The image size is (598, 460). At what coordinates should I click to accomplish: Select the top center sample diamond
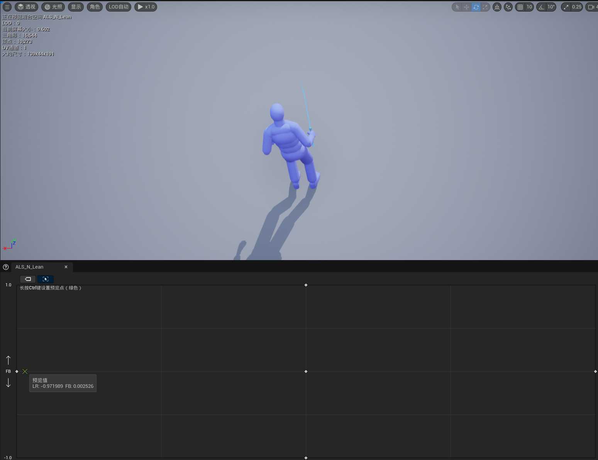click(306, 285)
